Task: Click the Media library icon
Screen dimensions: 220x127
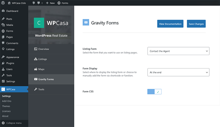Action: tap(3, 25)
